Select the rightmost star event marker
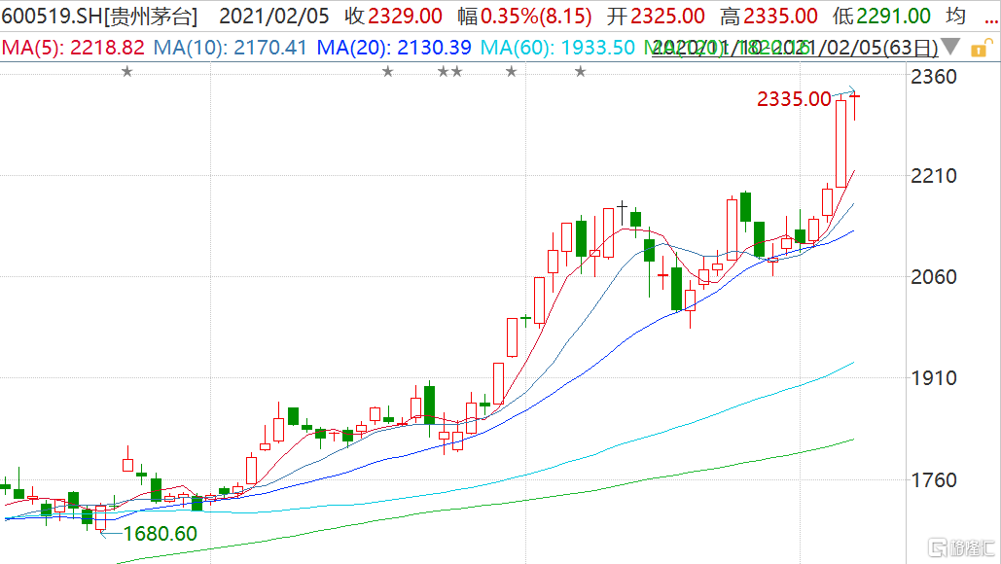The height and width of the screenshot is (564, 1001). (581, 72)
